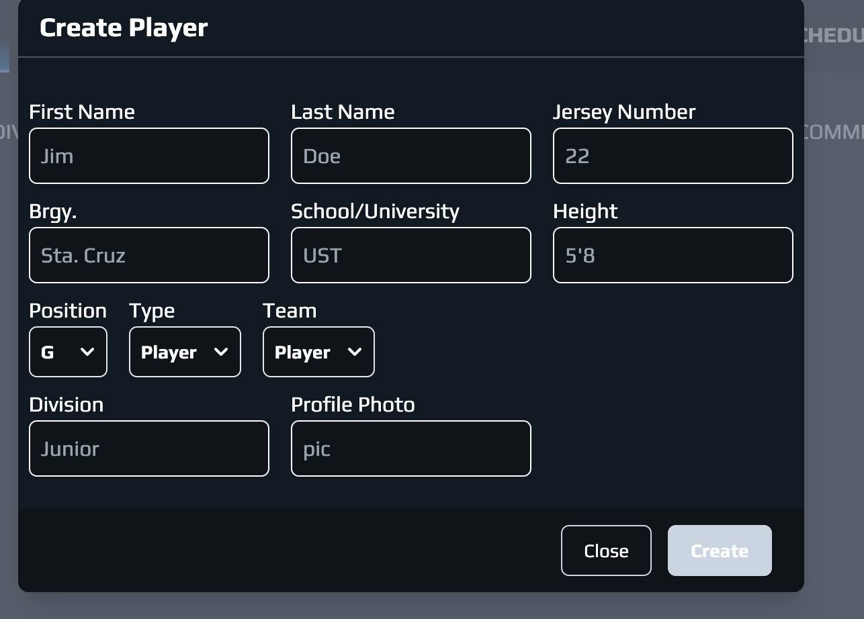The image size is (864, 619).
Task: Focus the Last Name text box
Action: coord(411,156)
